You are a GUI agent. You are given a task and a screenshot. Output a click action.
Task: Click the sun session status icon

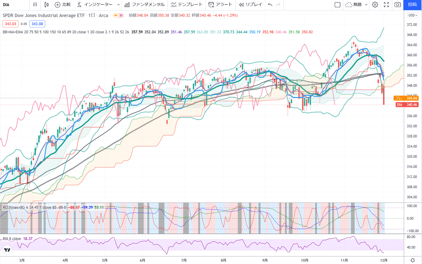[115, 15]
